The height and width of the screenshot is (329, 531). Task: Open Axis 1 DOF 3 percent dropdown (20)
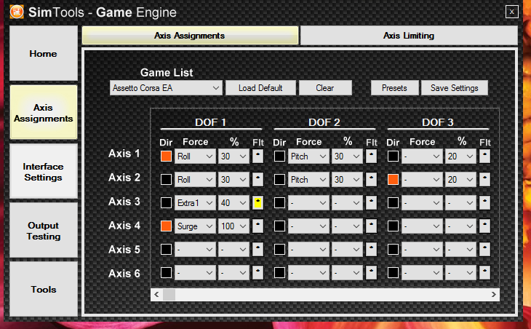460,156
